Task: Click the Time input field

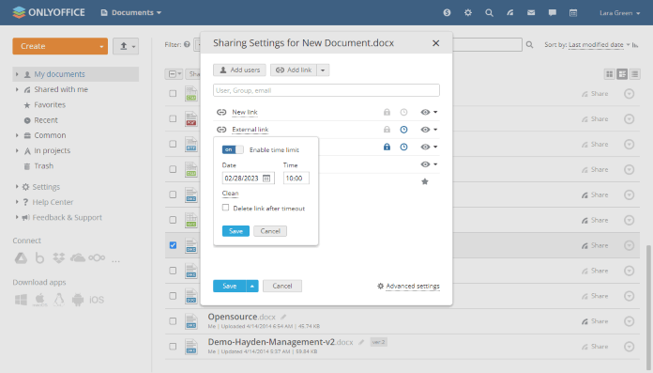Action: (x=296, y=179)
